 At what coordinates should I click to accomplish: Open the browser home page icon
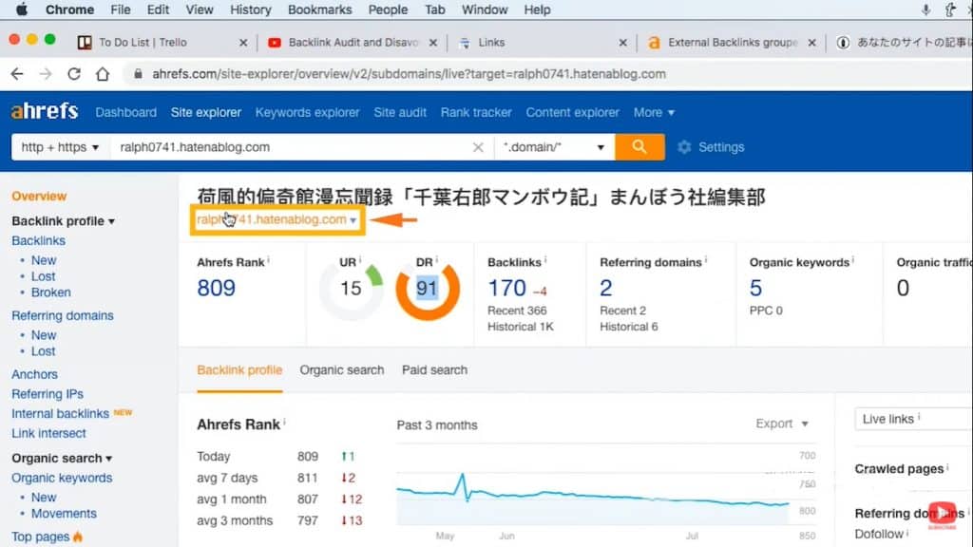tap(103, 74)
